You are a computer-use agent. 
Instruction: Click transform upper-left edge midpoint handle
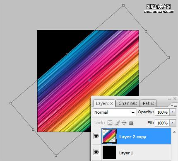point(67,54)
